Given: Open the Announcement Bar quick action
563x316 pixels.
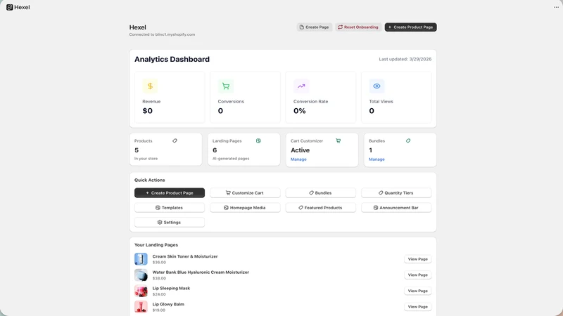Looking at the screenshot, I should pos(396,208).
